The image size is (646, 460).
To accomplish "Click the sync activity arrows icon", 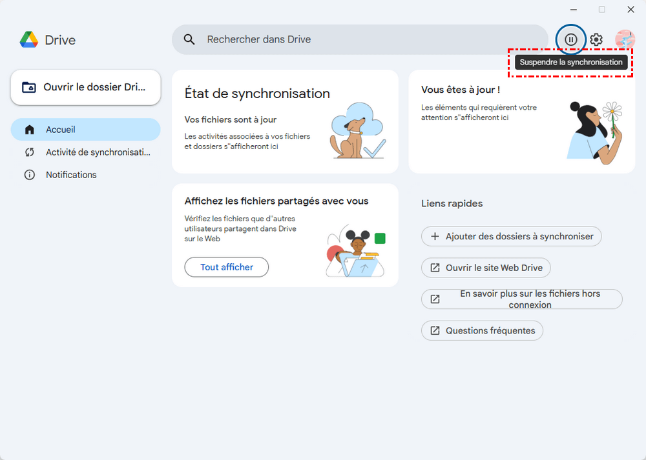I will (29, 152).
